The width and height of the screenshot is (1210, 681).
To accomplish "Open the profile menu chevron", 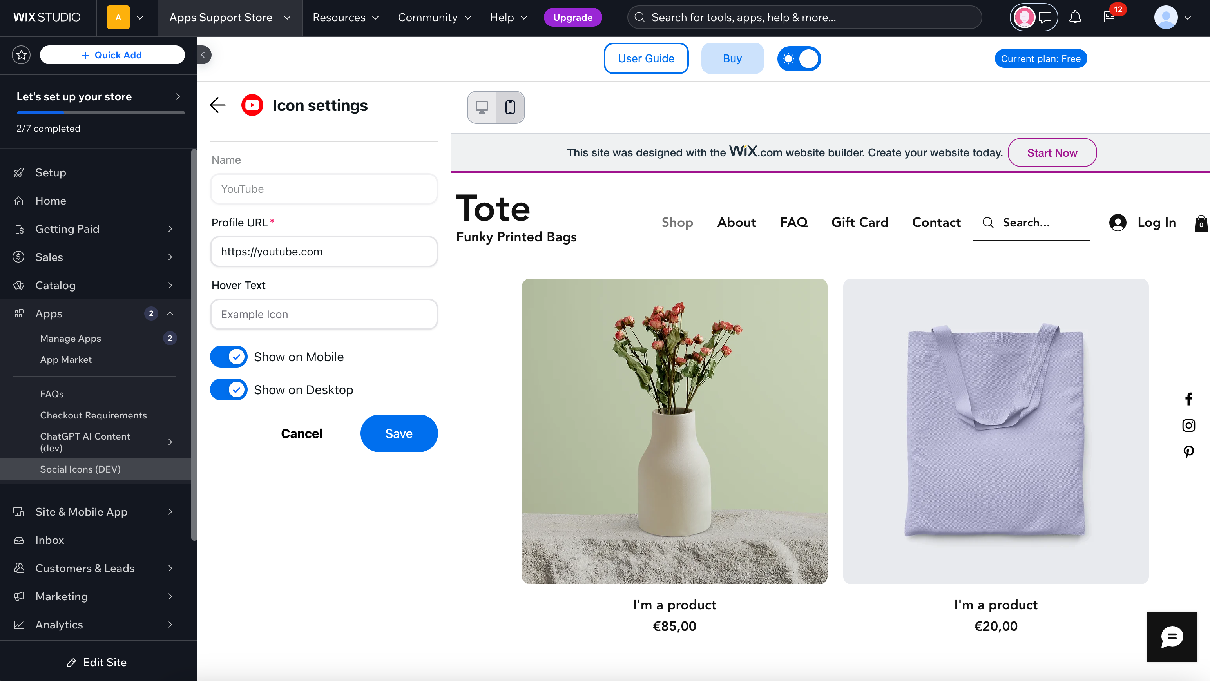I will pyautogui.click(x=1188, y=17).
